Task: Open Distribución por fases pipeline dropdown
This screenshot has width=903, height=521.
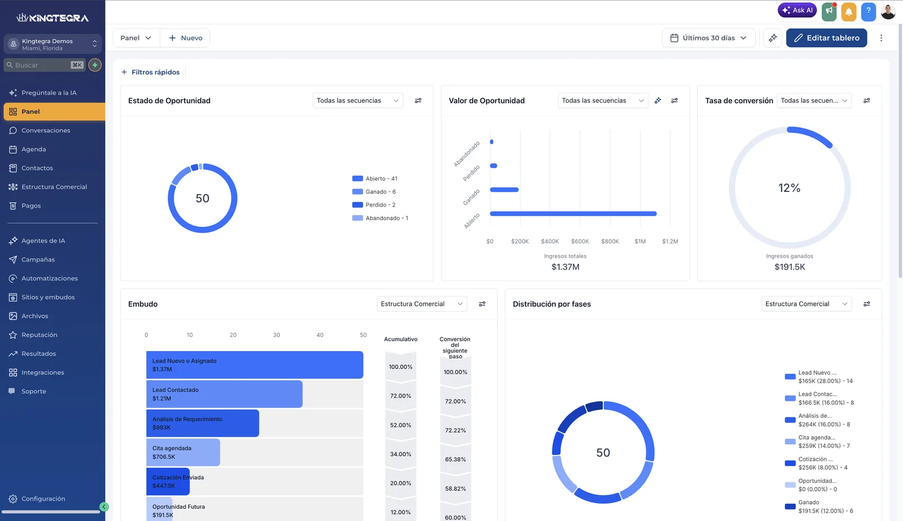Action: point(806,304)
